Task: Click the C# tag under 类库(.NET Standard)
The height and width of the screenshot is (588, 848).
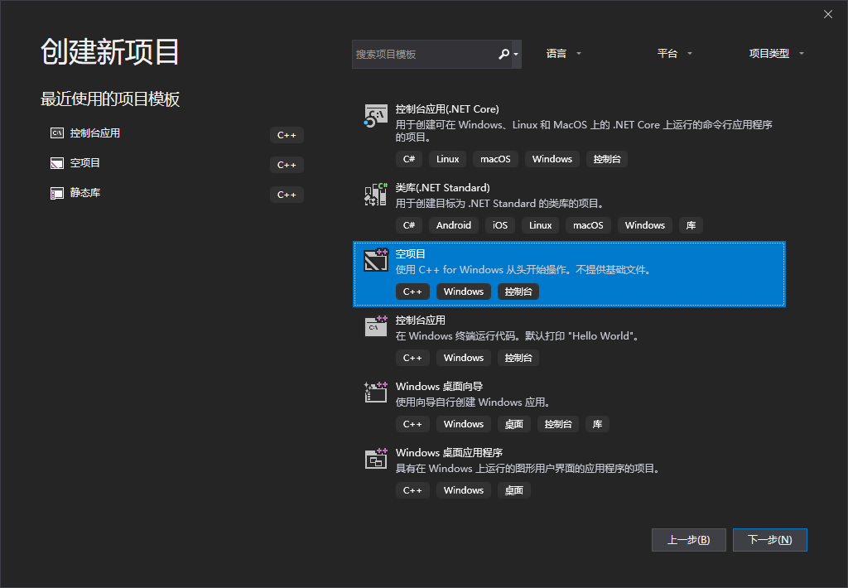Action: click(408, 224)
